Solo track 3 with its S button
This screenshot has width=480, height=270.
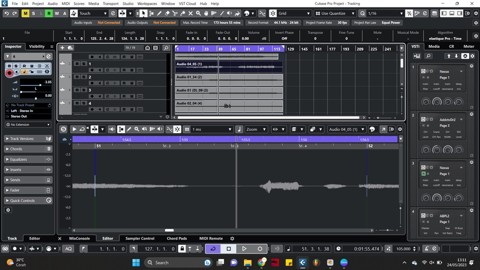point(83,90)
